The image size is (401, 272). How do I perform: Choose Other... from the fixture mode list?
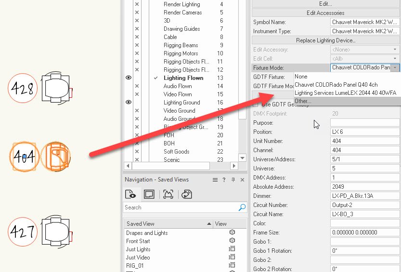303,101
